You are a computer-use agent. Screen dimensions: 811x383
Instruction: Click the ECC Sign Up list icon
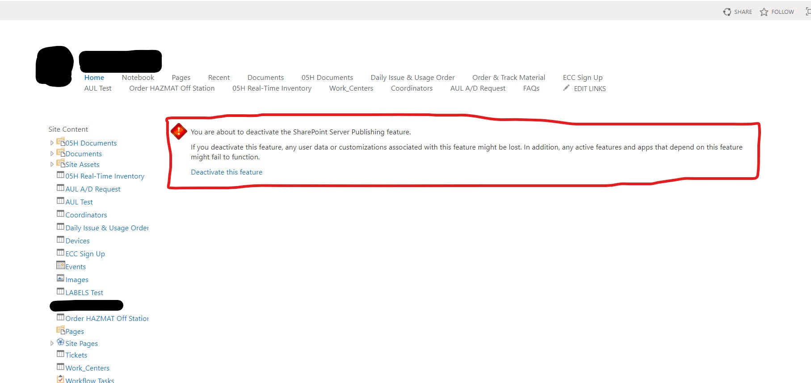[x=60, y=252]
